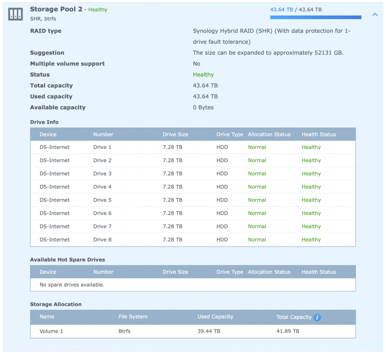
Task: Click the Storage Pool 2 drive icon
Action: pyautogui.click(x=16, y=14)
